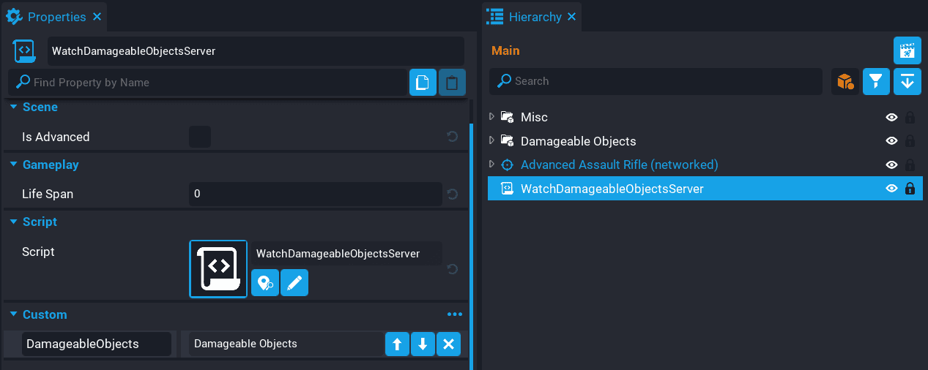Reset the Life Span value
The image size is (928, 370).
[453, 195]
